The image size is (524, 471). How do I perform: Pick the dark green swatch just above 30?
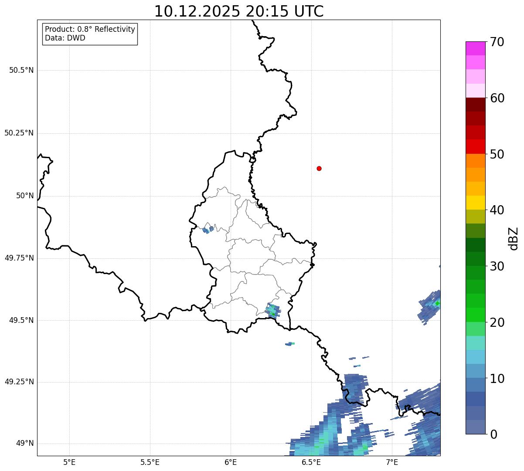[475, 259]
